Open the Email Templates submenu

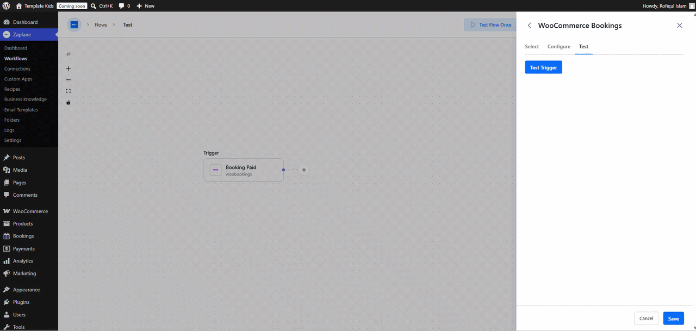point(21,110)
